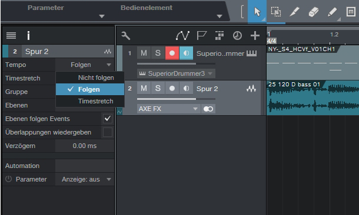The width and height of the screenshot is (359, 215).
Task: Disable record arm on track 1
Action: point(172,53)
